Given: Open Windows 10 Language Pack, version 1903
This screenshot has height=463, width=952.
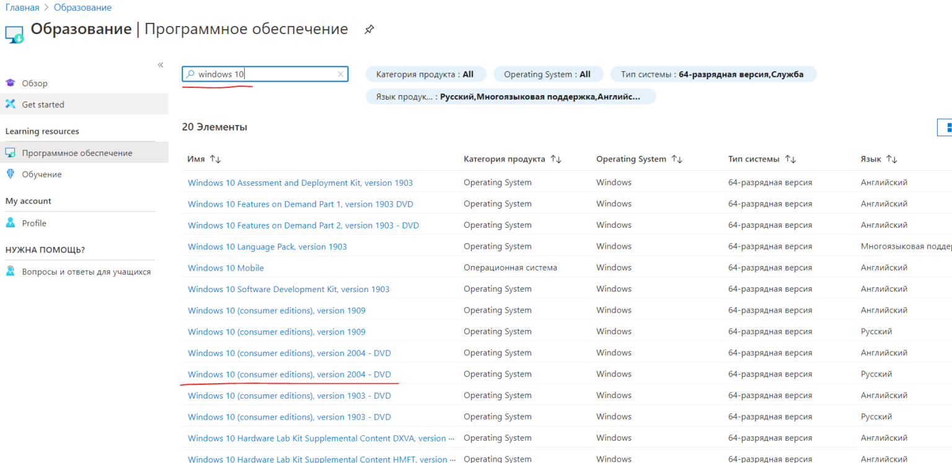Looking at the screenshot, I should click(267, 246).
